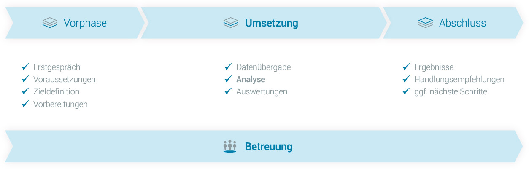Click the ggf. nächste Schritte entry

pyautogui.click(x=451, y=91)
